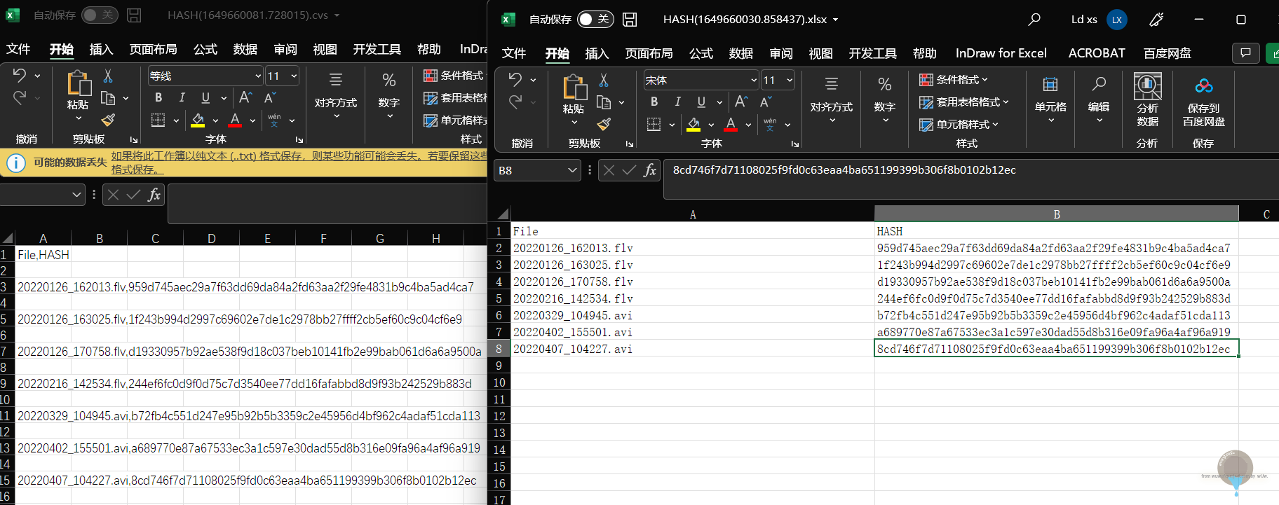1279x505 pixels.
Task: Click the search magnifier in xlsx title bar
Action: click(x=1034, y=20)
